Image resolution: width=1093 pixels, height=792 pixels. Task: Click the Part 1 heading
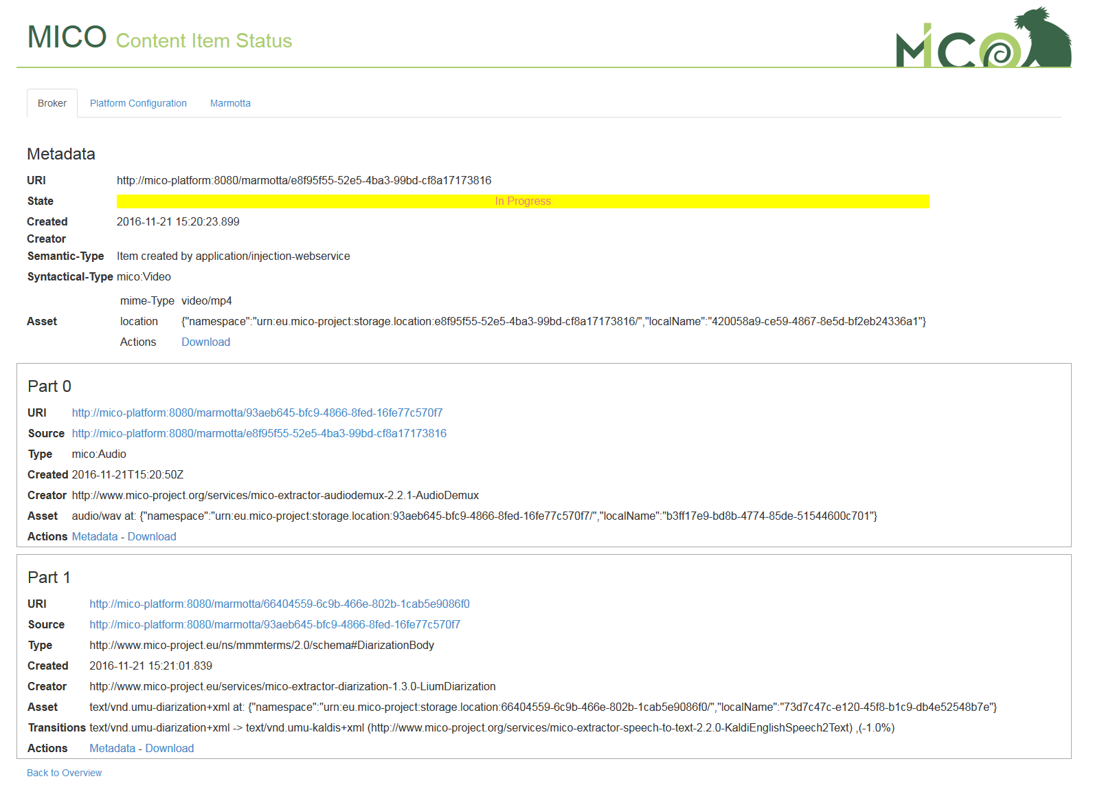coord(49,577)
